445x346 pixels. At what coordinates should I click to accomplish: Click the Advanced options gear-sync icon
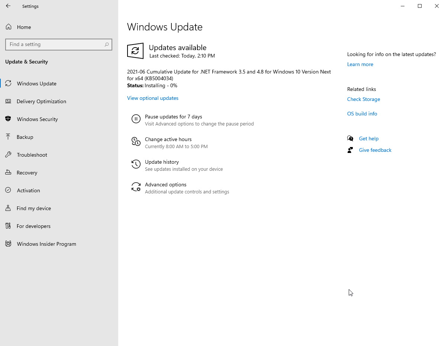point(136,187)
